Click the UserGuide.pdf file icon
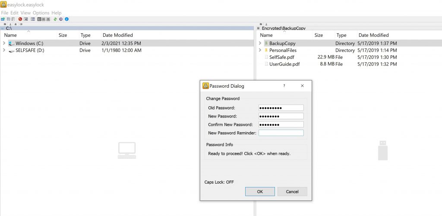This screenshot has height=216, width=442. tap(266, 64)
